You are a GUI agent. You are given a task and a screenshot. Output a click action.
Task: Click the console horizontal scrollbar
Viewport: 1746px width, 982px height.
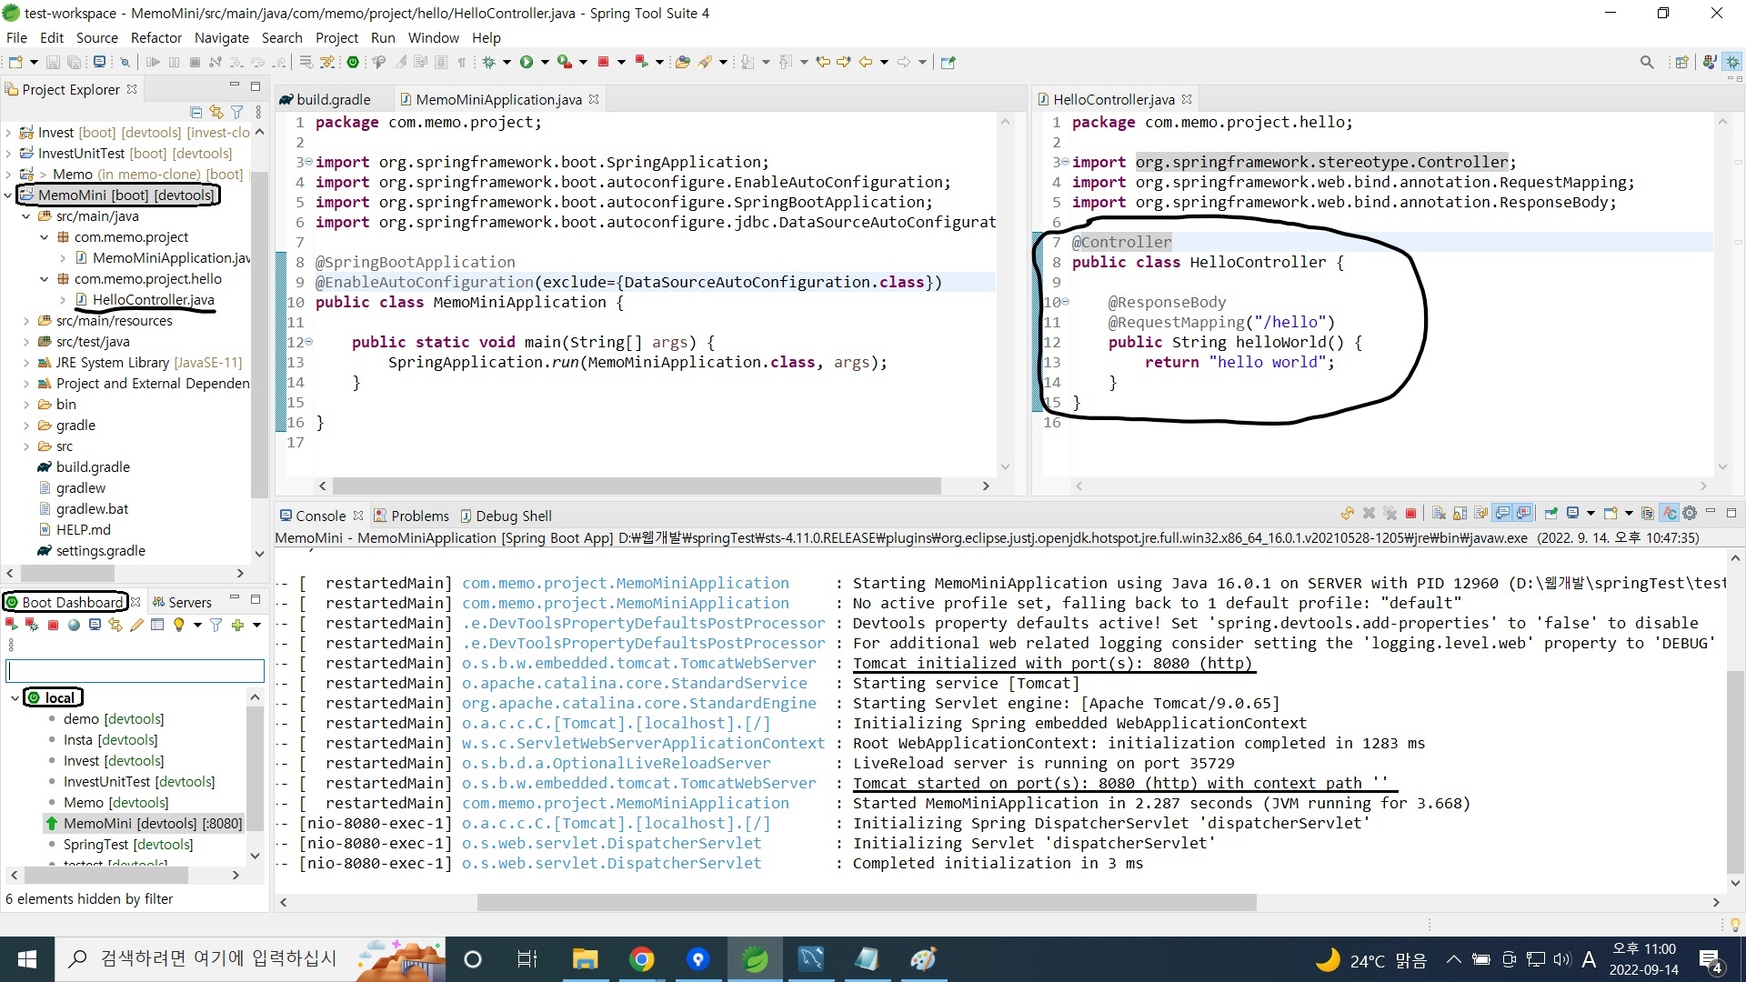(866, 902)
